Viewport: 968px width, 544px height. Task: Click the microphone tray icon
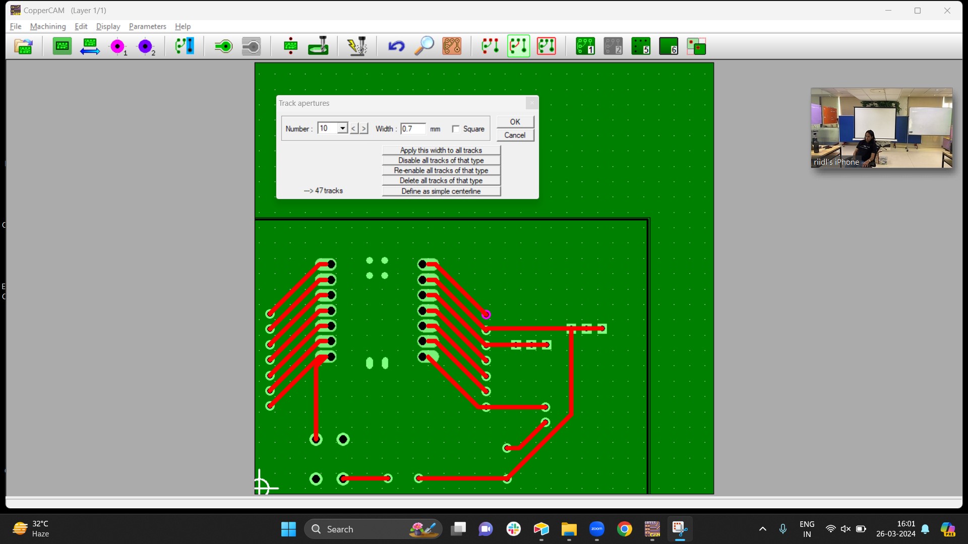click(x=782, y=529)
